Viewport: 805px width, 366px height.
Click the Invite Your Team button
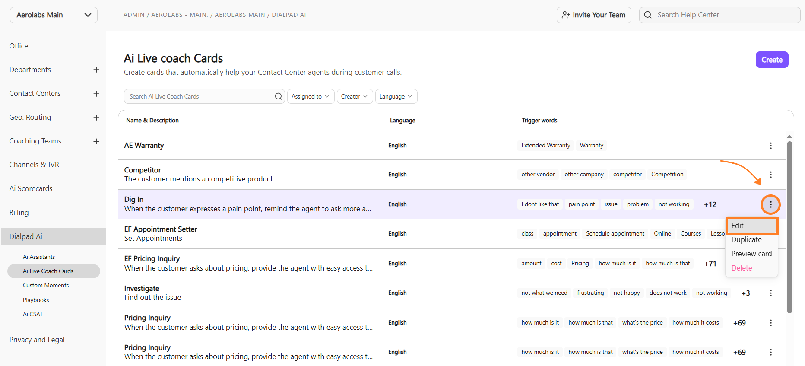[594, 15]
